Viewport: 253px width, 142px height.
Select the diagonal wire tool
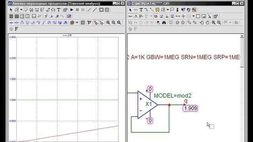(152, 10)
